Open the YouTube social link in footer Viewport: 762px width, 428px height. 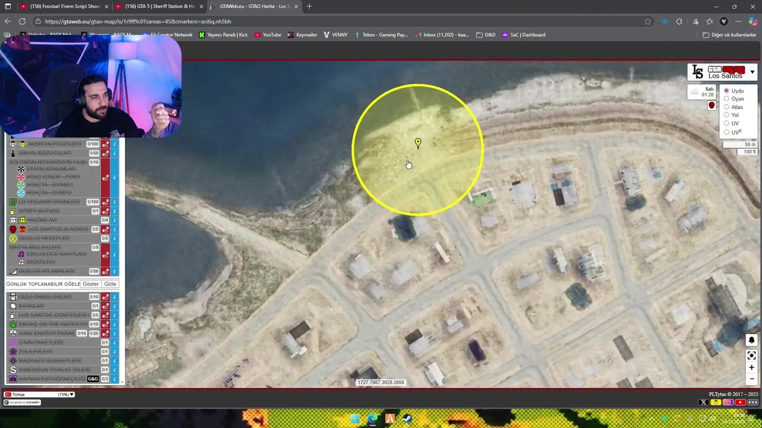741,402
